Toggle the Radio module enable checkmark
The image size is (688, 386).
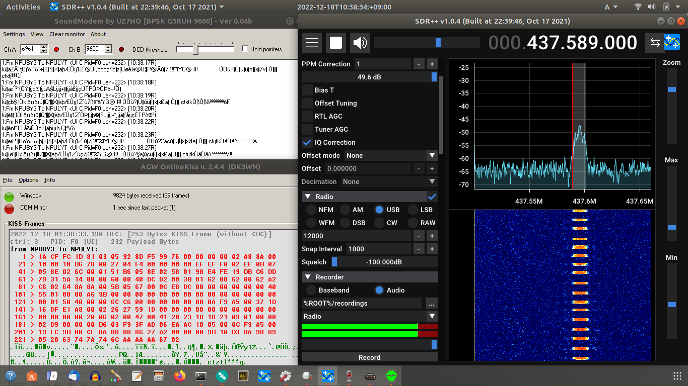tap(432, 197)
